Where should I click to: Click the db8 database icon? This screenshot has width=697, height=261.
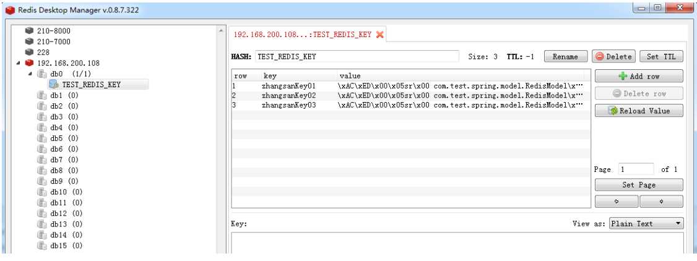click(x=42, y=171)
